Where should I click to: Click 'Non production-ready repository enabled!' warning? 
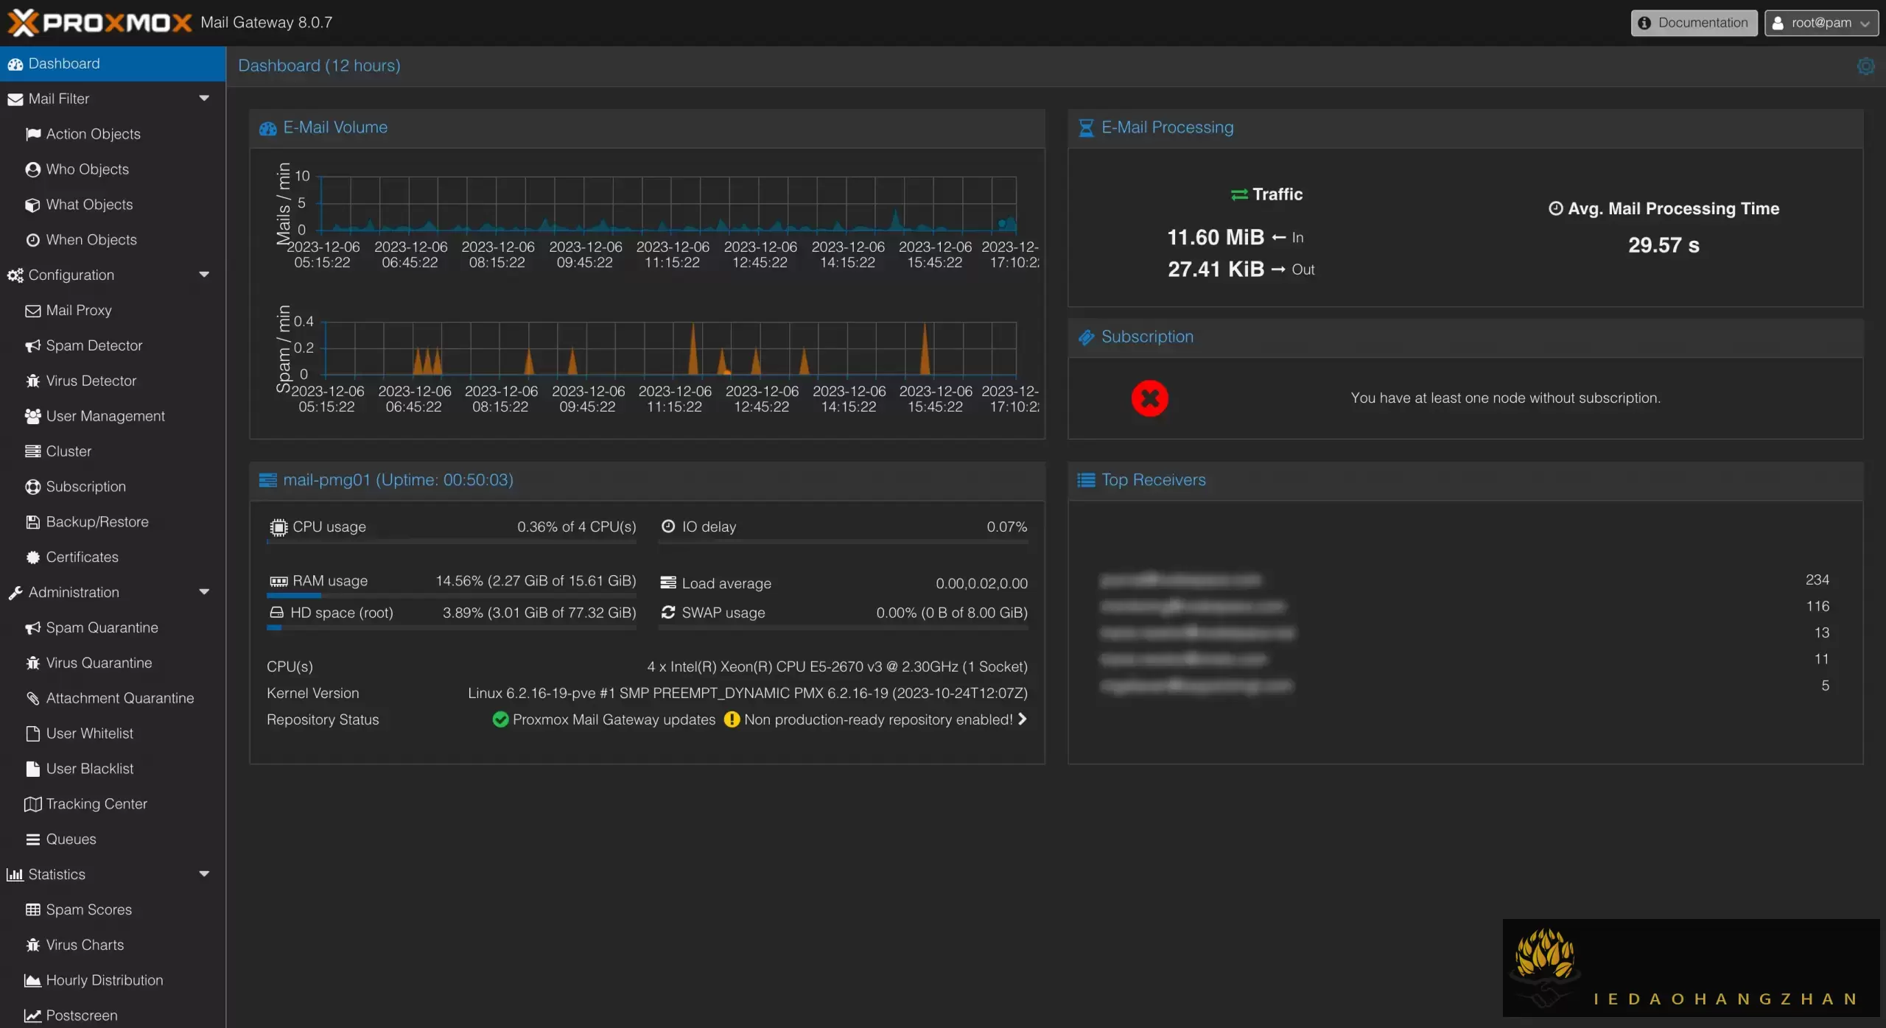click(878, 720)
